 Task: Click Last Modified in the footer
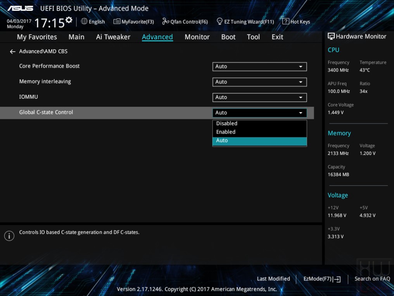(273, 279)
